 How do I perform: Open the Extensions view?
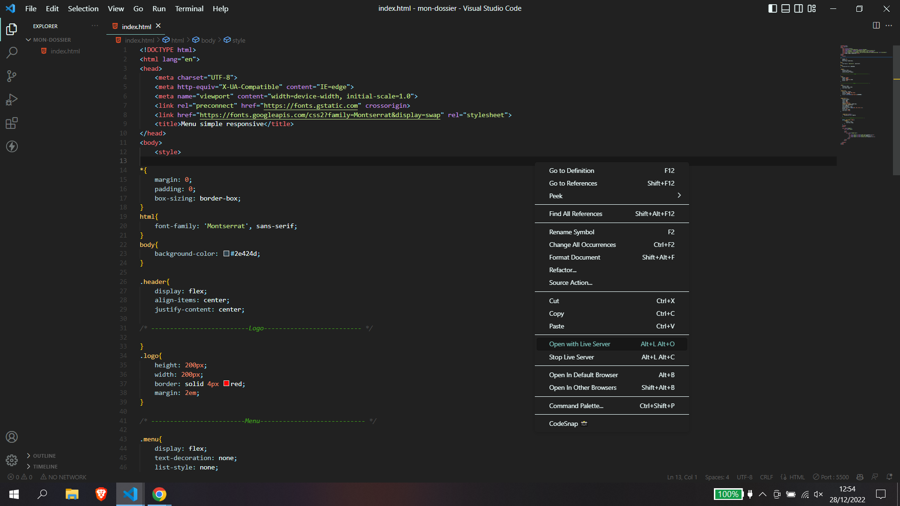12,123
